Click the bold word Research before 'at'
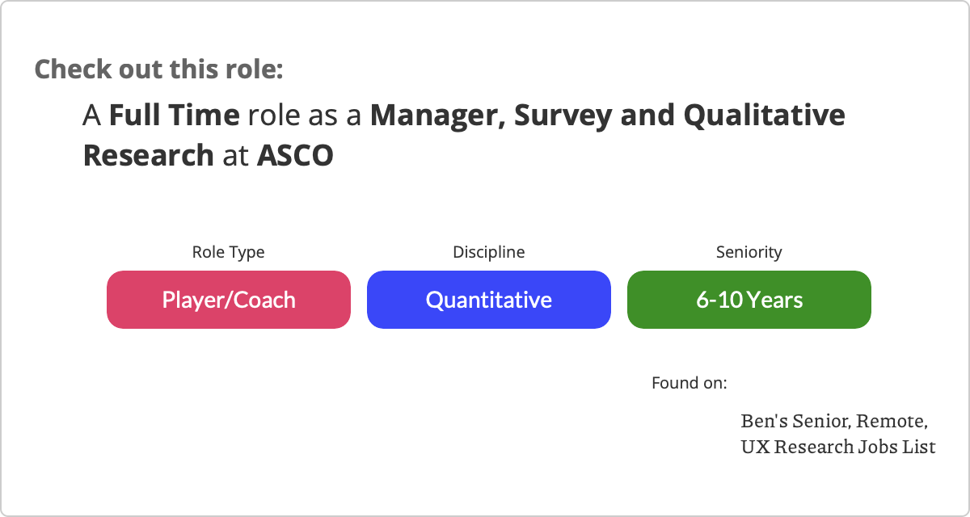970x517 pixels. (148, 156)
